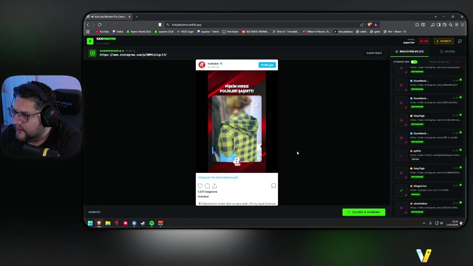Click the 5.675 beğenme like count
Viewport: 473px width, 266px height.
pyautogui.click(x=208, y=192)
